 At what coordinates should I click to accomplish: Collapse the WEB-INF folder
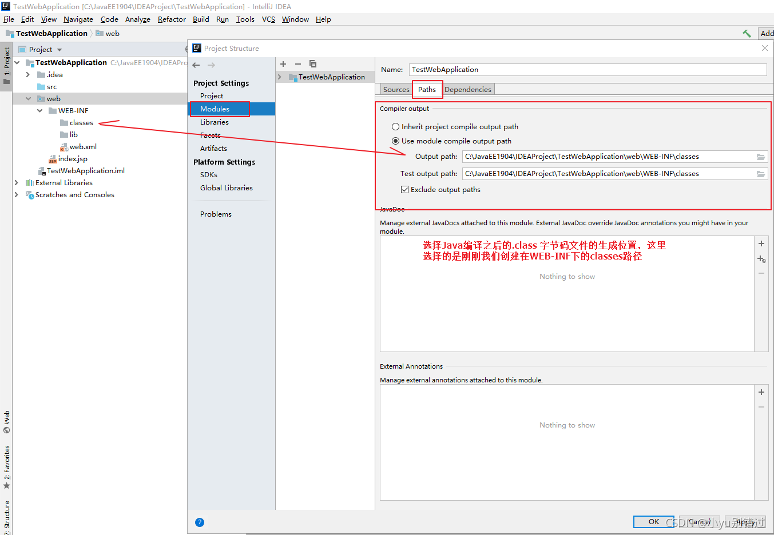point(39,111)
